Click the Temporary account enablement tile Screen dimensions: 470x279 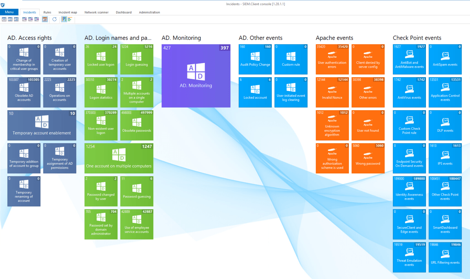click(x=42, y=125)
